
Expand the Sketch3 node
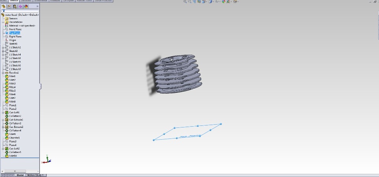pos(3,51)
